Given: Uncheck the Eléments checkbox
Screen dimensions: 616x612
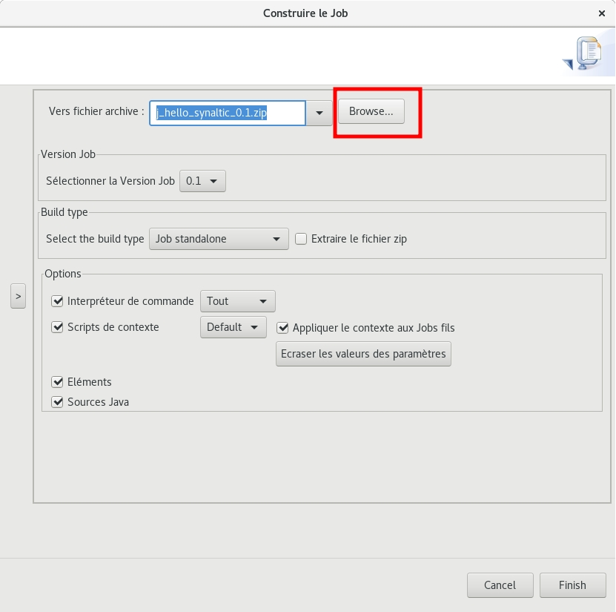Looking at the screenshot, I should point(57,382).
